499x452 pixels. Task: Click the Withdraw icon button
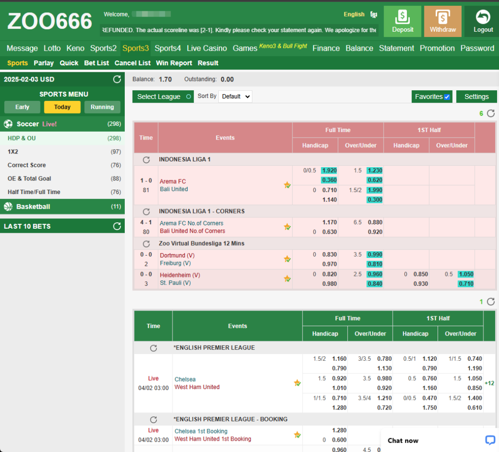[x=442, y=21]
